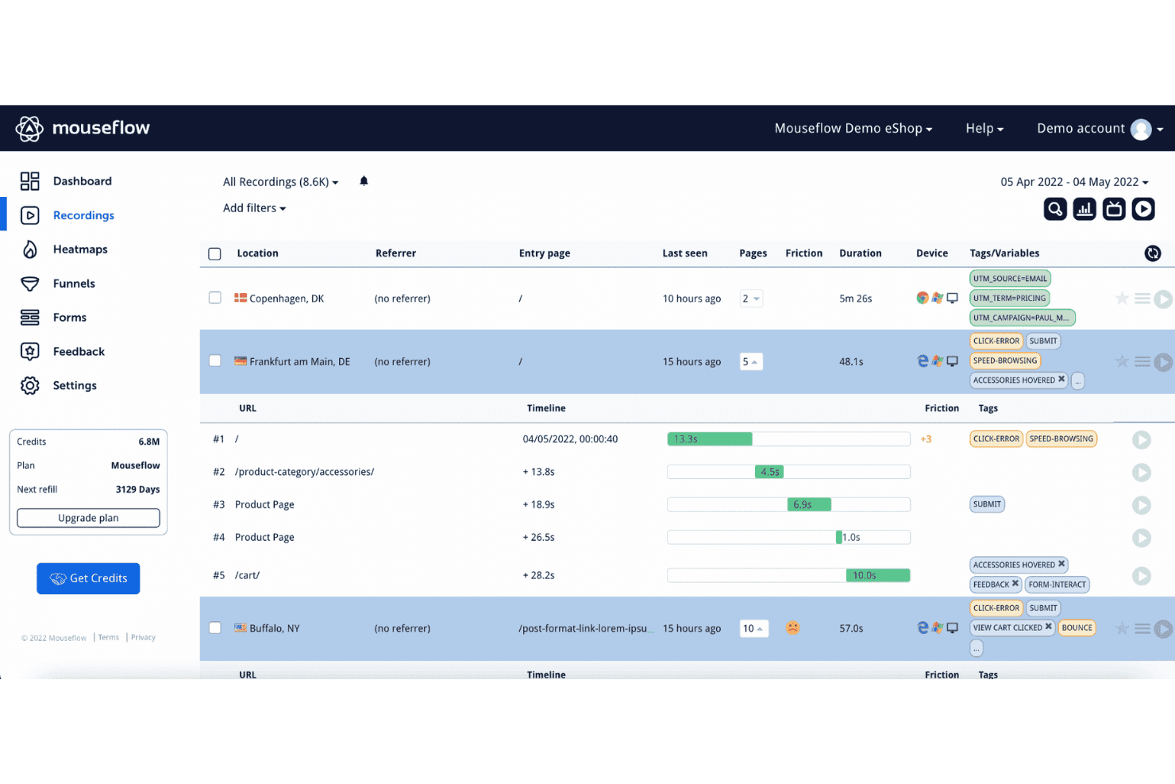This screenshot has height=784, width=1175.
Task: Click the Upgrade plan button
Action: tap(88, 518)
